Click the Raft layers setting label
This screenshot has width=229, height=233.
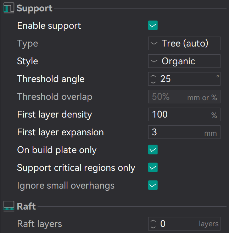40,224
